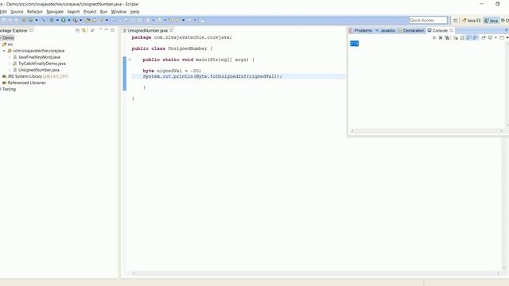Image resolution: width=509 pixels, height=286 pixels.
Task: Open the External Tools dropdown arrow
Action: [x=81, y=20]
